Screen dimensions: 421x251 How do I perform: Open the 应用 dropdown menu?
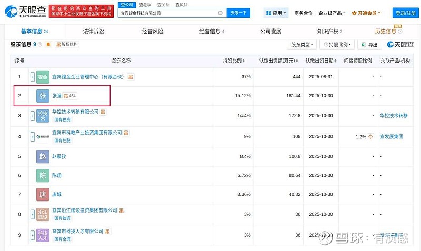276,13
